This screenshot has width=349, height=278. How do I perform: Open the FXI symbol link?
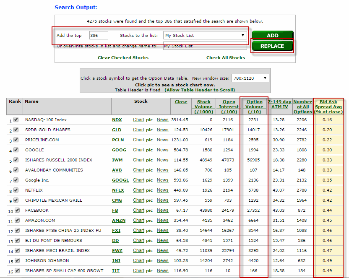click(116, 230)
